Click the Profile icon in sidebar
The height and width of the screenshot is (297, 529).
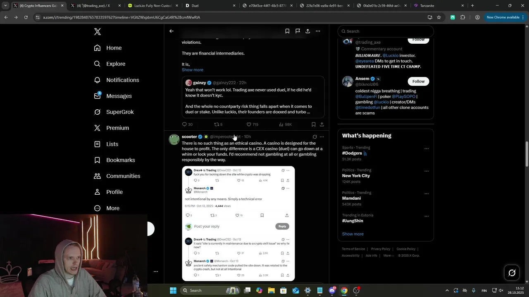97,192
